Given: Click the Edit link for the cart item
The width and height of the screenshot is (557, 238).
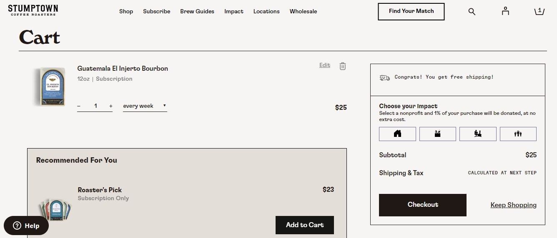Looking at the screenshot, I should click(x=325, y=65).
